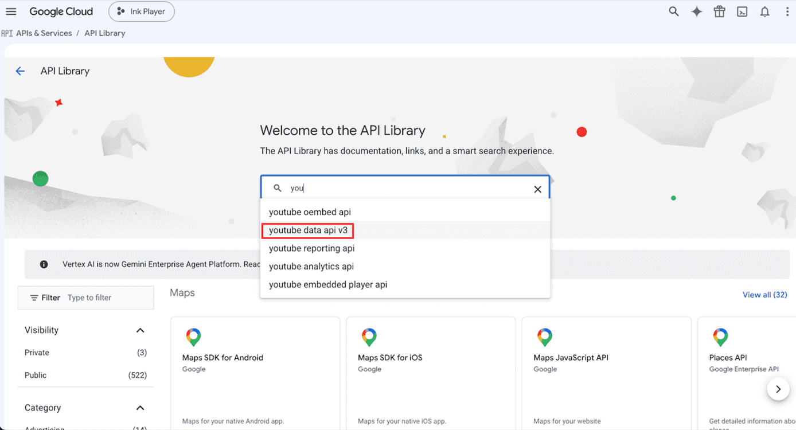Screen dimensions: 796x430
Task: Click the API icon in the breadcrumb
Action: click(x=7, y=33)
